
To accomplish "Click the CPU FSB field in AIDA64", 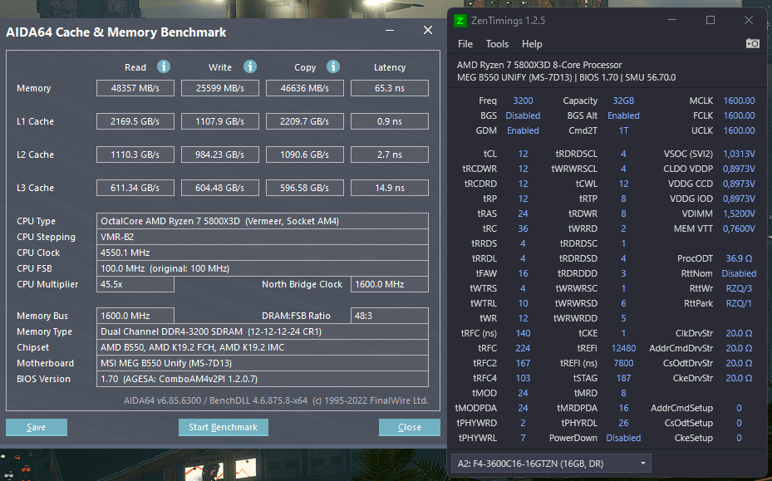I will [x=263, y=268].
